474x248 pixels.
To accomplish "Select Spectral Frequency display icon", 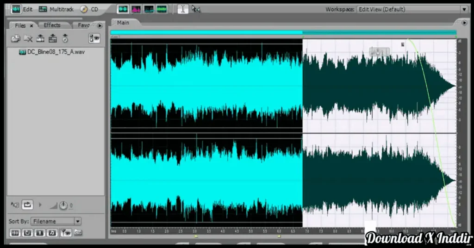I will (136, 9).
